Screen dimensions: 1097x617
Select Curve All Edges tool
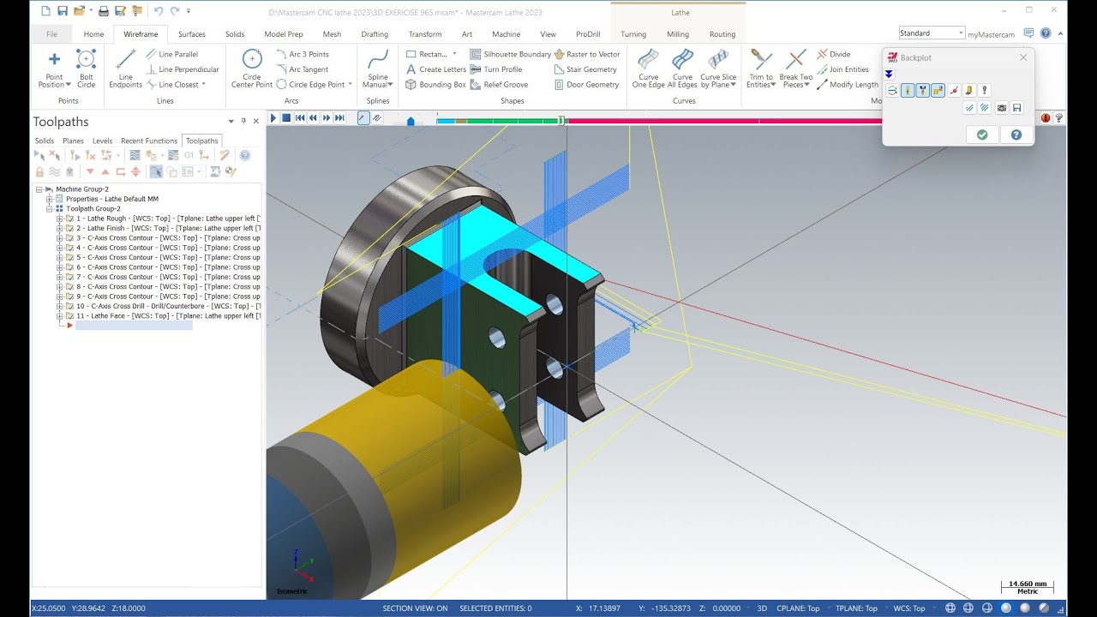(x=682, y=68)
